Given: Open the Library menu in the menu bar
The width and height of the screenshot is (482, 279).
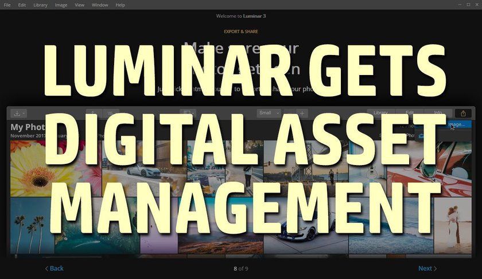Looking at the screenshot, I should (40, 5).
